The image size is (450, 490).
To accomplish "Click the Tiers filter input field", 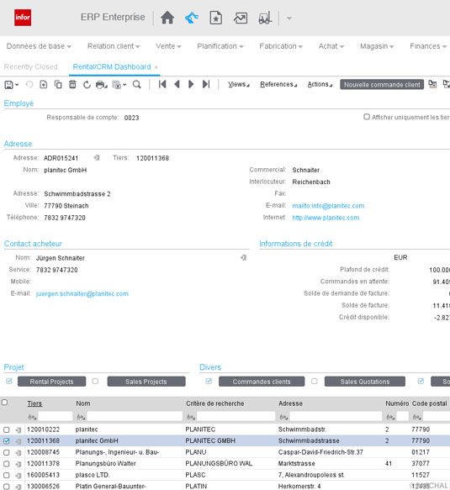I will coord(55,416).
